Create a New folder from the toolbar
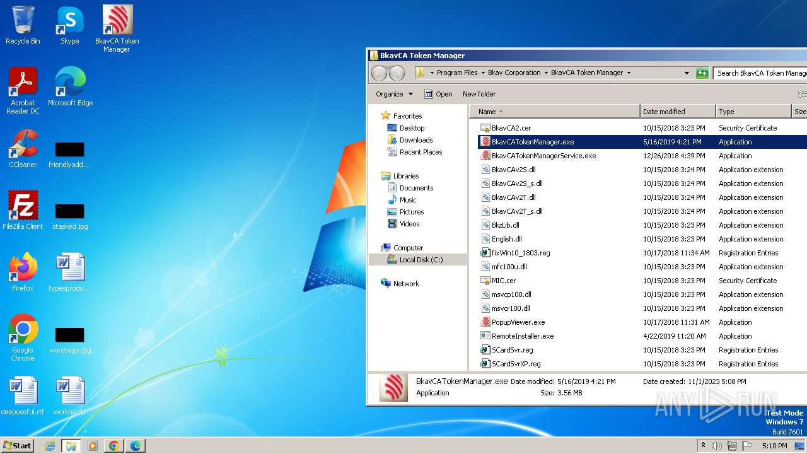Screen dimensions: 807x454 (x=479, y=94)
